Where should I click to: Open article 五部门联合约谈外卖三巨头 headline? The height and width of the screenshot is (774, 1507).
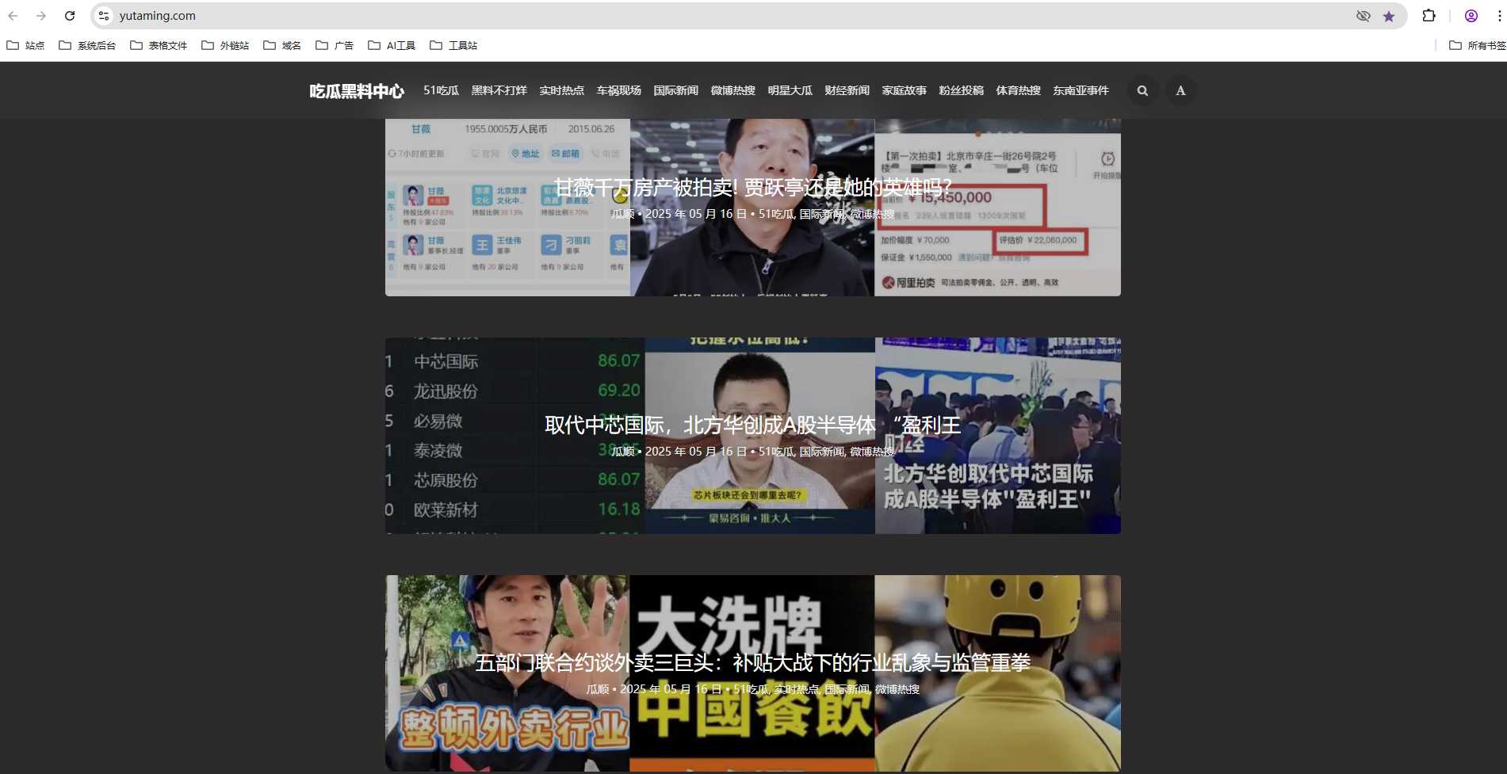[x=752, y=662]
